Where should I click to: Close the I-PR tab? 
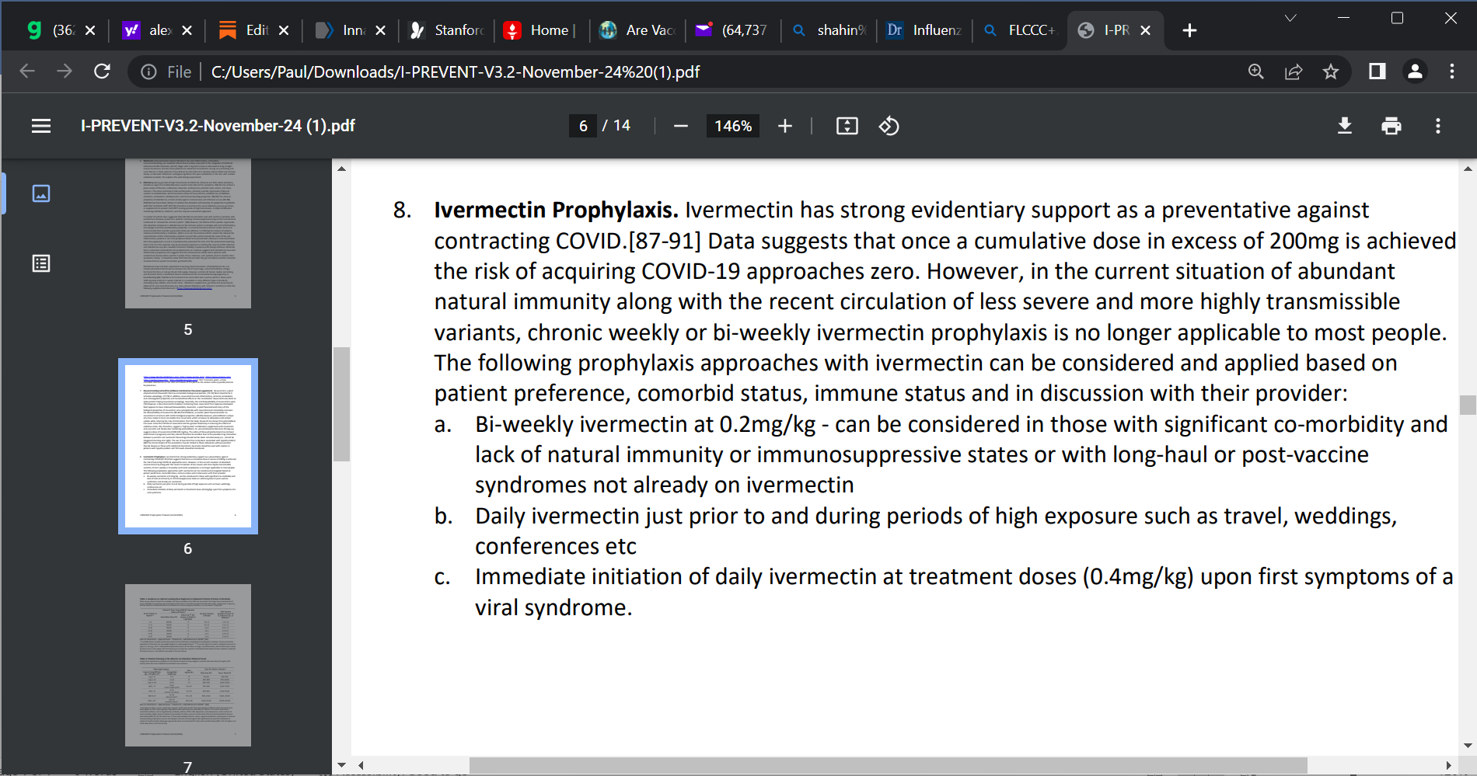(x=1145, y=30)
